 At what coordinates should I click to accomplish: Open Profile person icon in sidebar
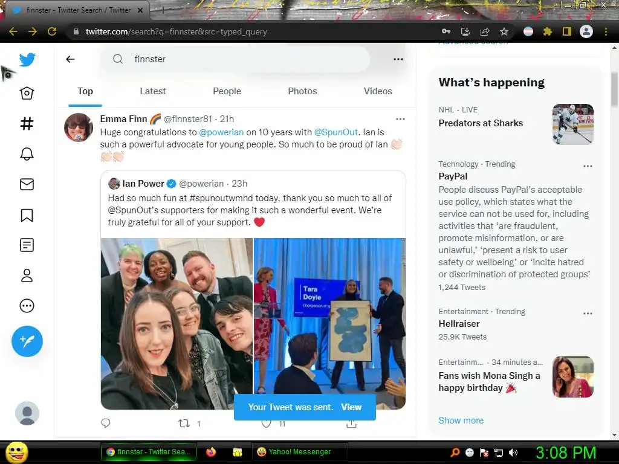[x=27, y=275]
